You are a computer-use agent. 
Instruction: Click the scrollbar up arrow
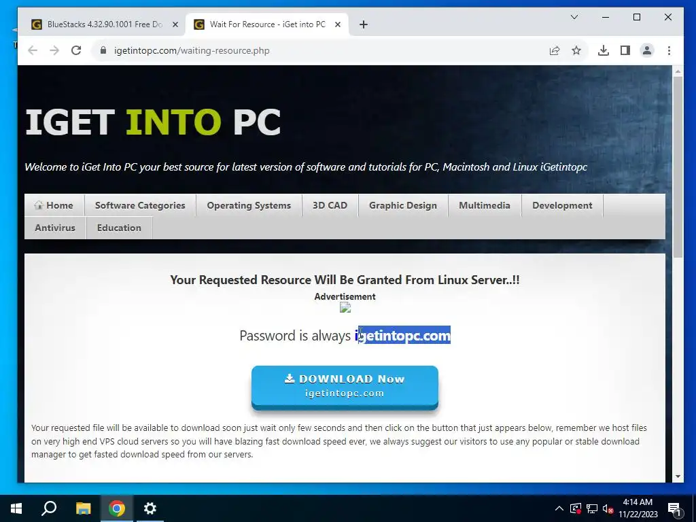coord(678,71)
